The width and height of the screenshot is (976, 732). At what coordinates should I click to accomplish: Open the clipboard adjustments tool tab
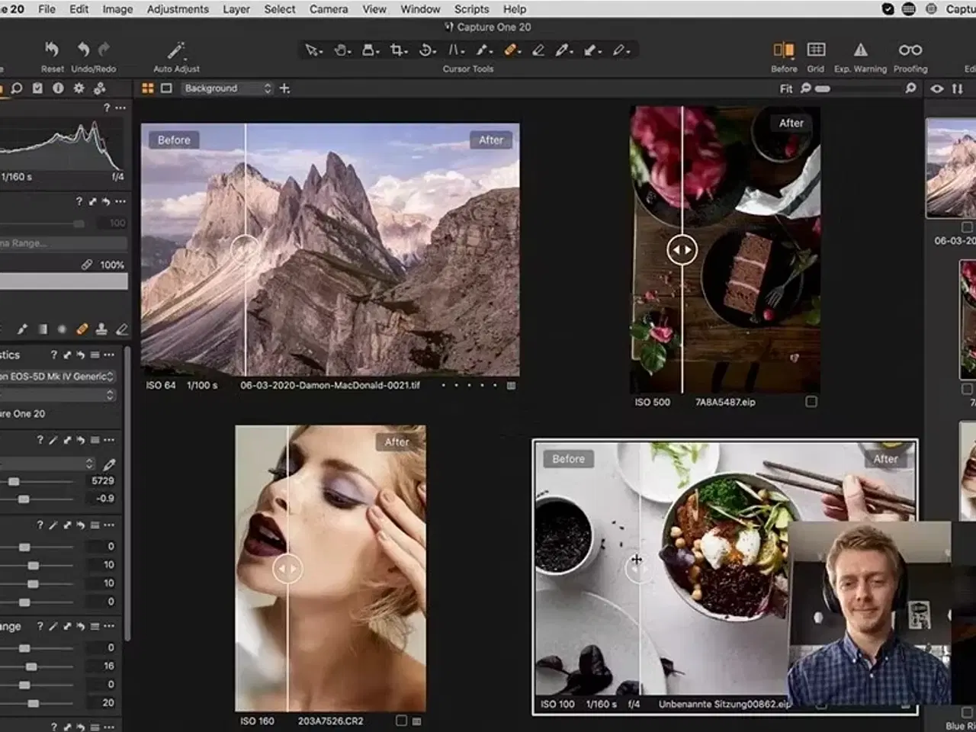[37, 88]
